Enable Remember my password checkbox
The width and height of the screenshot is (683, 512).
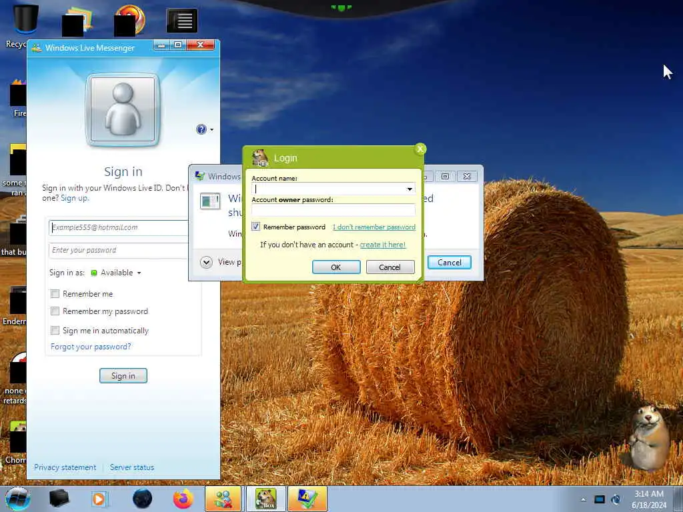tap(55, 311)
